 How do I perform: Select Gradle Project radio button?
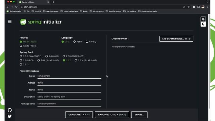pos(21,46)
